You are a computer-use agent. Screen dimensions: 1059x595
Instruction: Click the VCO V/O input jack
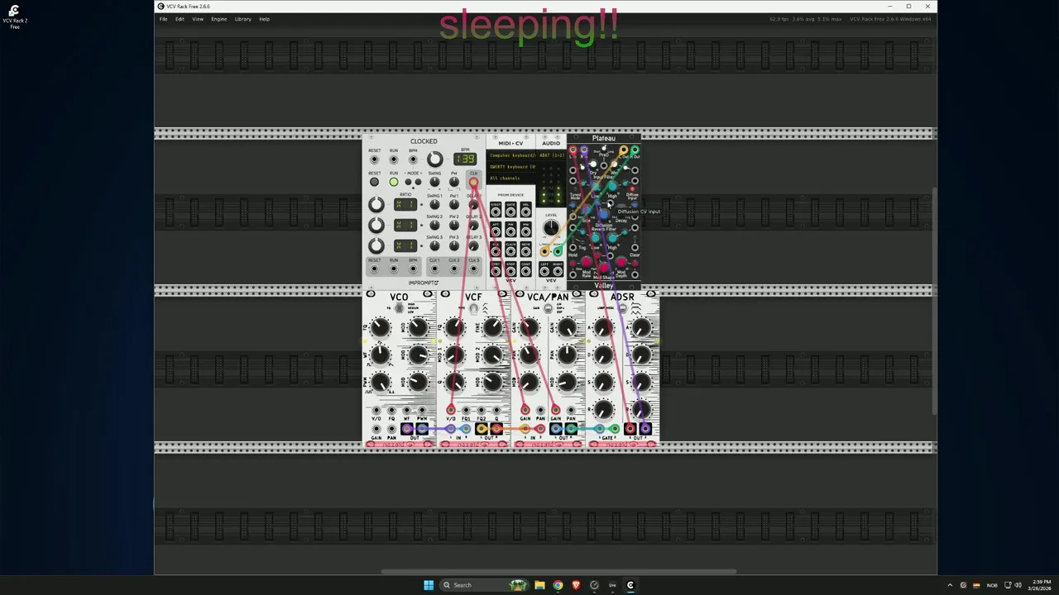(376, 410)
